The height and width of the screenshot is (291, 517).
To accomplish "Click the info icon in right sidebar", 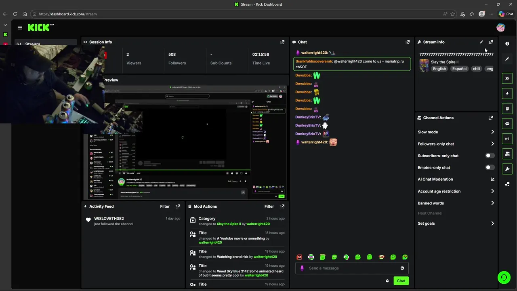I will pos(507,44).
